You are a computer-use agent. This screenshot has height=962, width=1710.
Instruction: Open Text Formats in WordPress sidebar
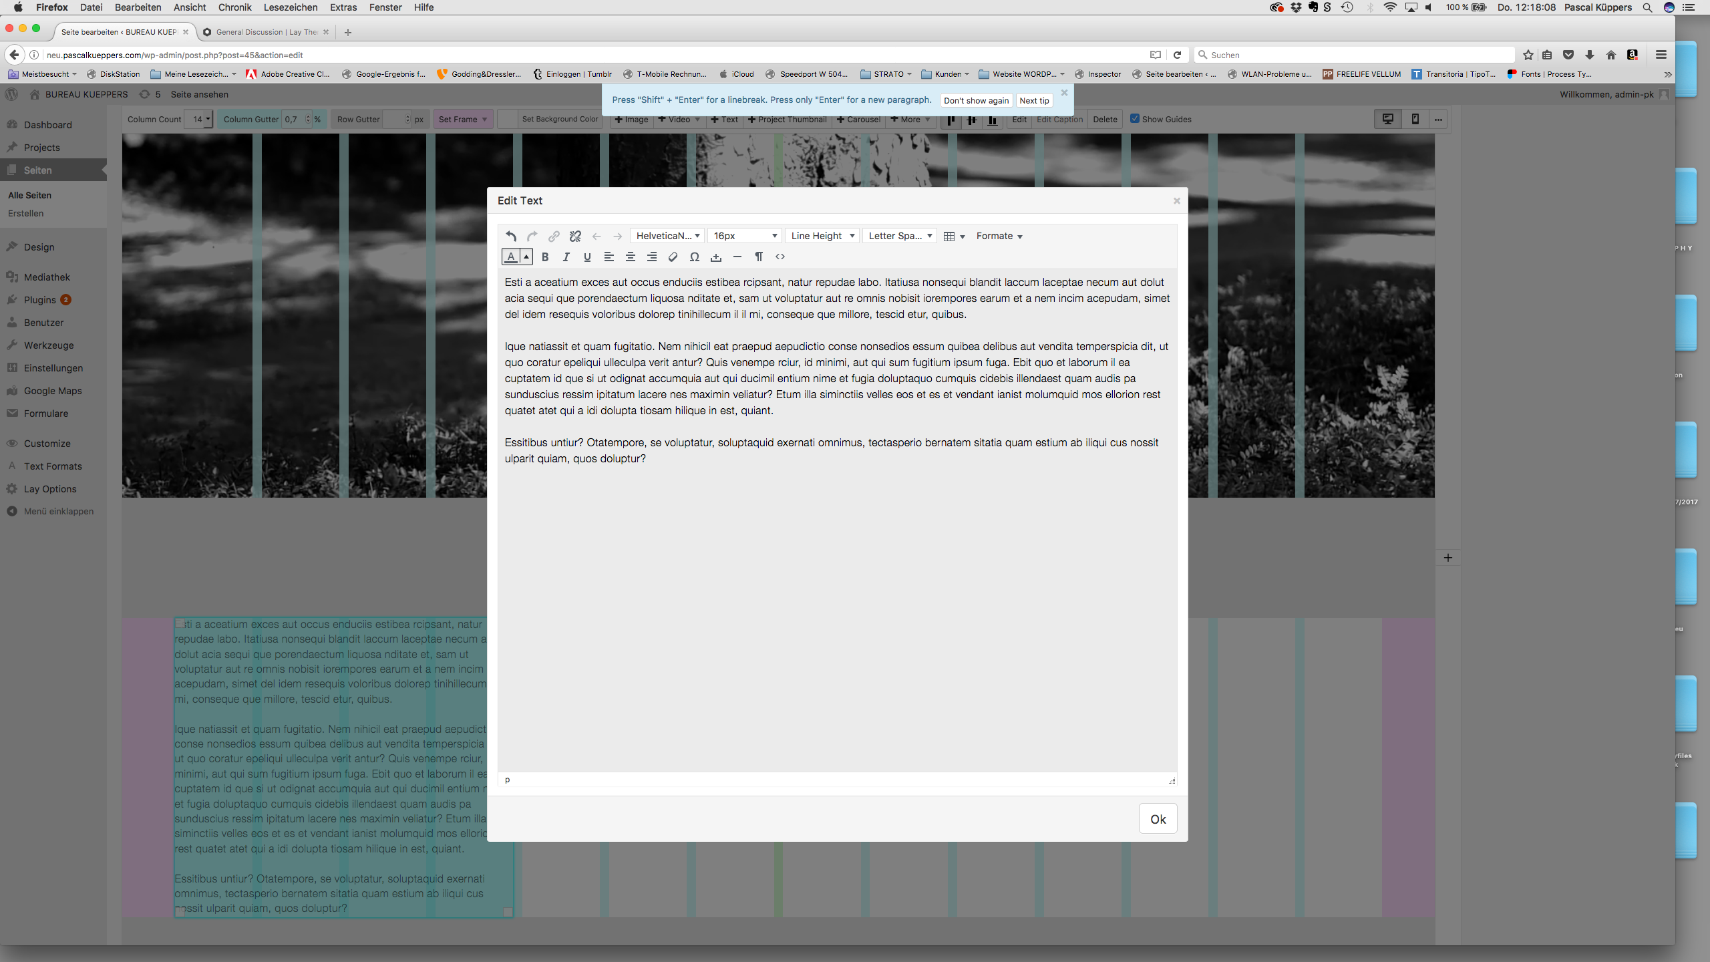53,466
